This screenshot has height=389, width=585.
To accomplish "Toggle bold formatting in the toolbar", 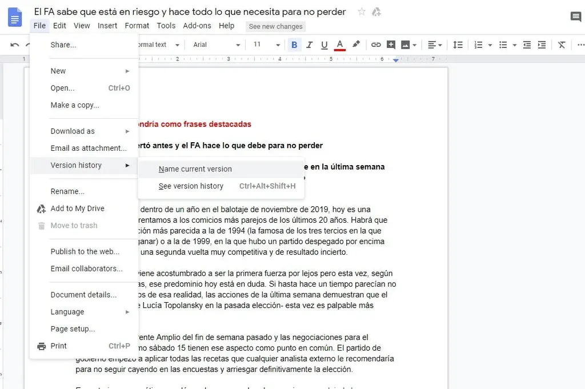I will (294, 45).
